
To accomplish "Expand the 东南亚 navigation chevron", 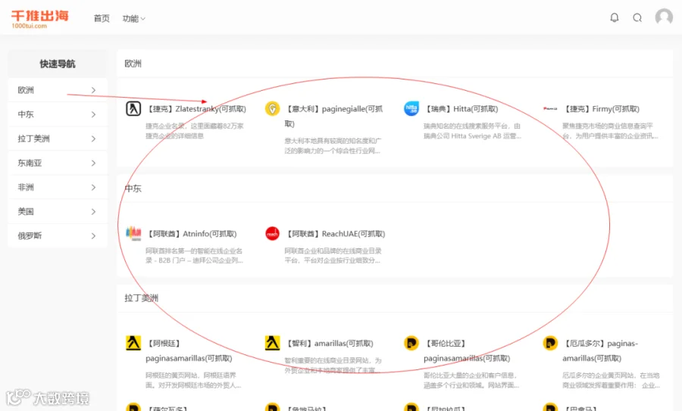I will coord(93,163).
